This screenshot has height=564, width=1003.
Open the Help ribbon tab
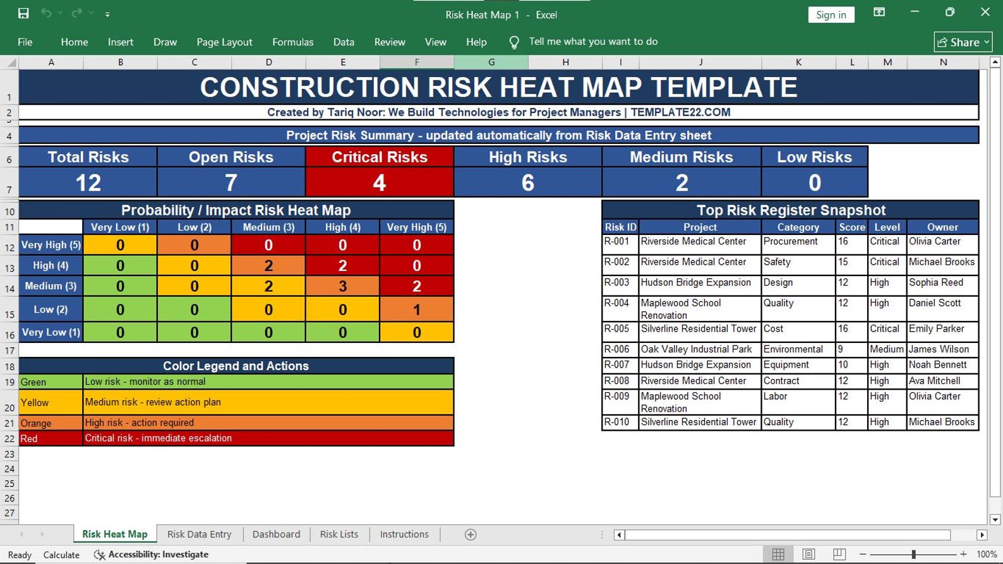(476, 42)
